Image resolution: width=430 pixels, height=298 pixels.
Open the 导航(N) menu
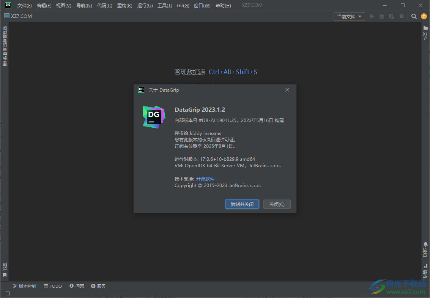84,5
